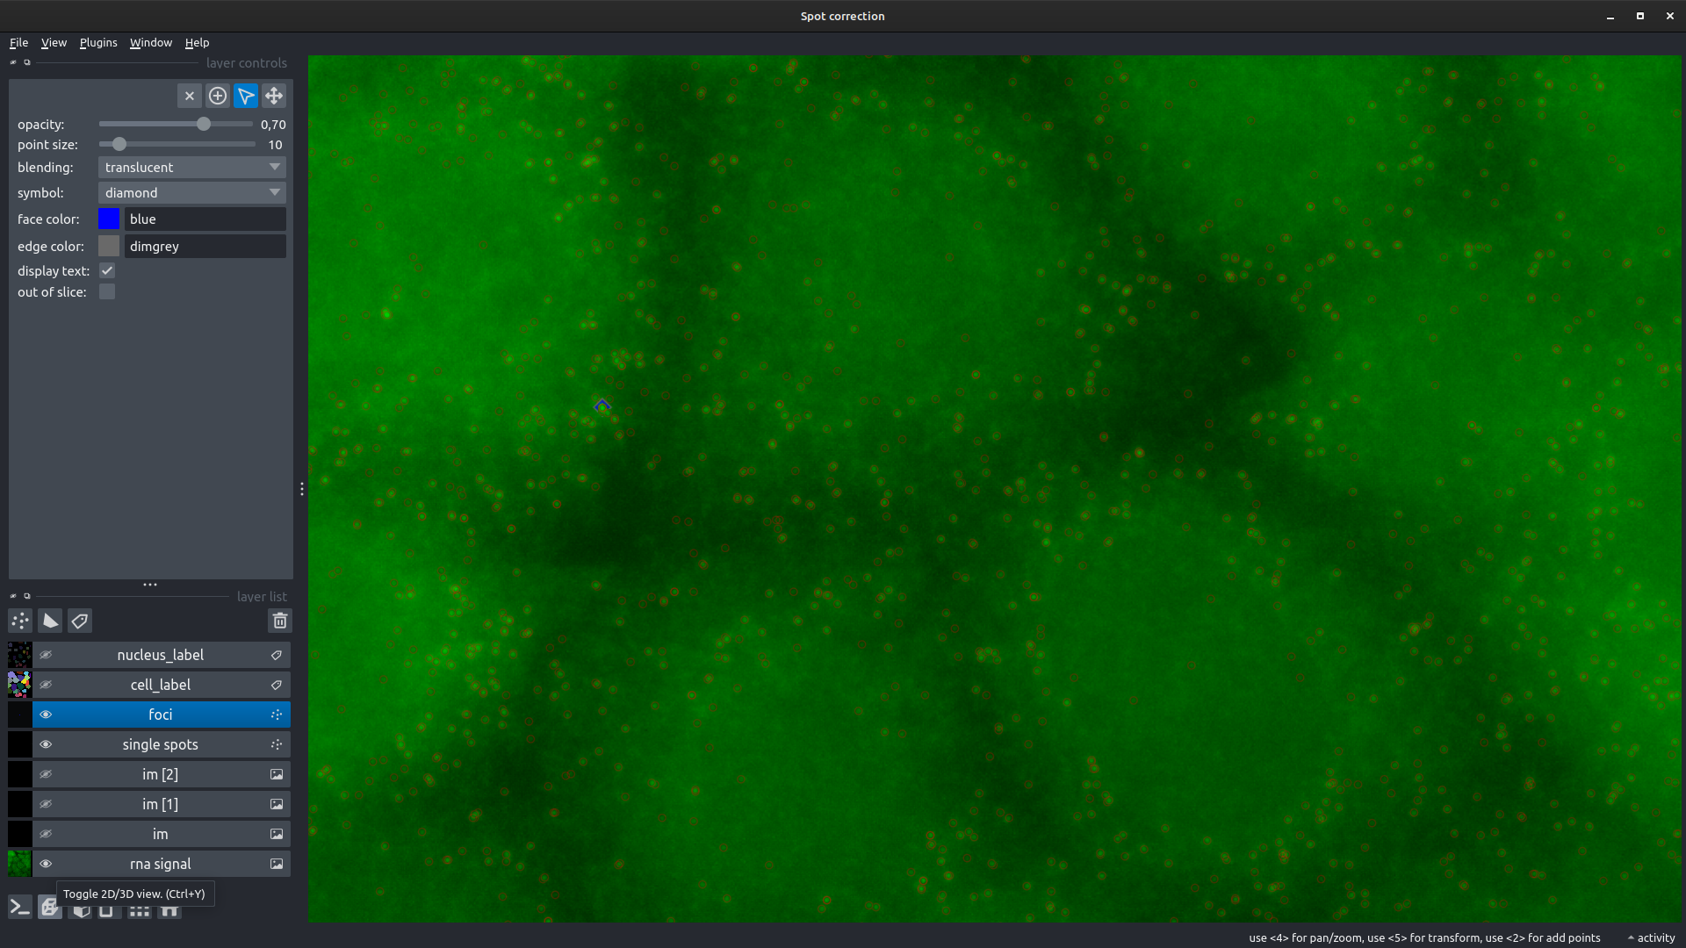
Task: Click the blue diamond foci point in canvas
Action: (x=602, y=406)
